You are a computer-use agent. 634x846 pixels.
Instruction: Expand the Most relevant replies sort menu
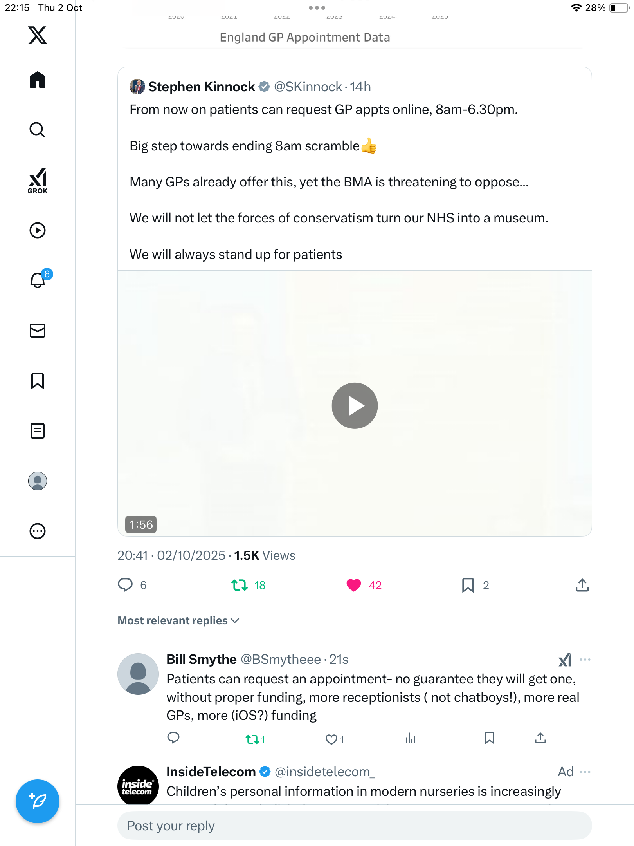(x=178, y=621)
